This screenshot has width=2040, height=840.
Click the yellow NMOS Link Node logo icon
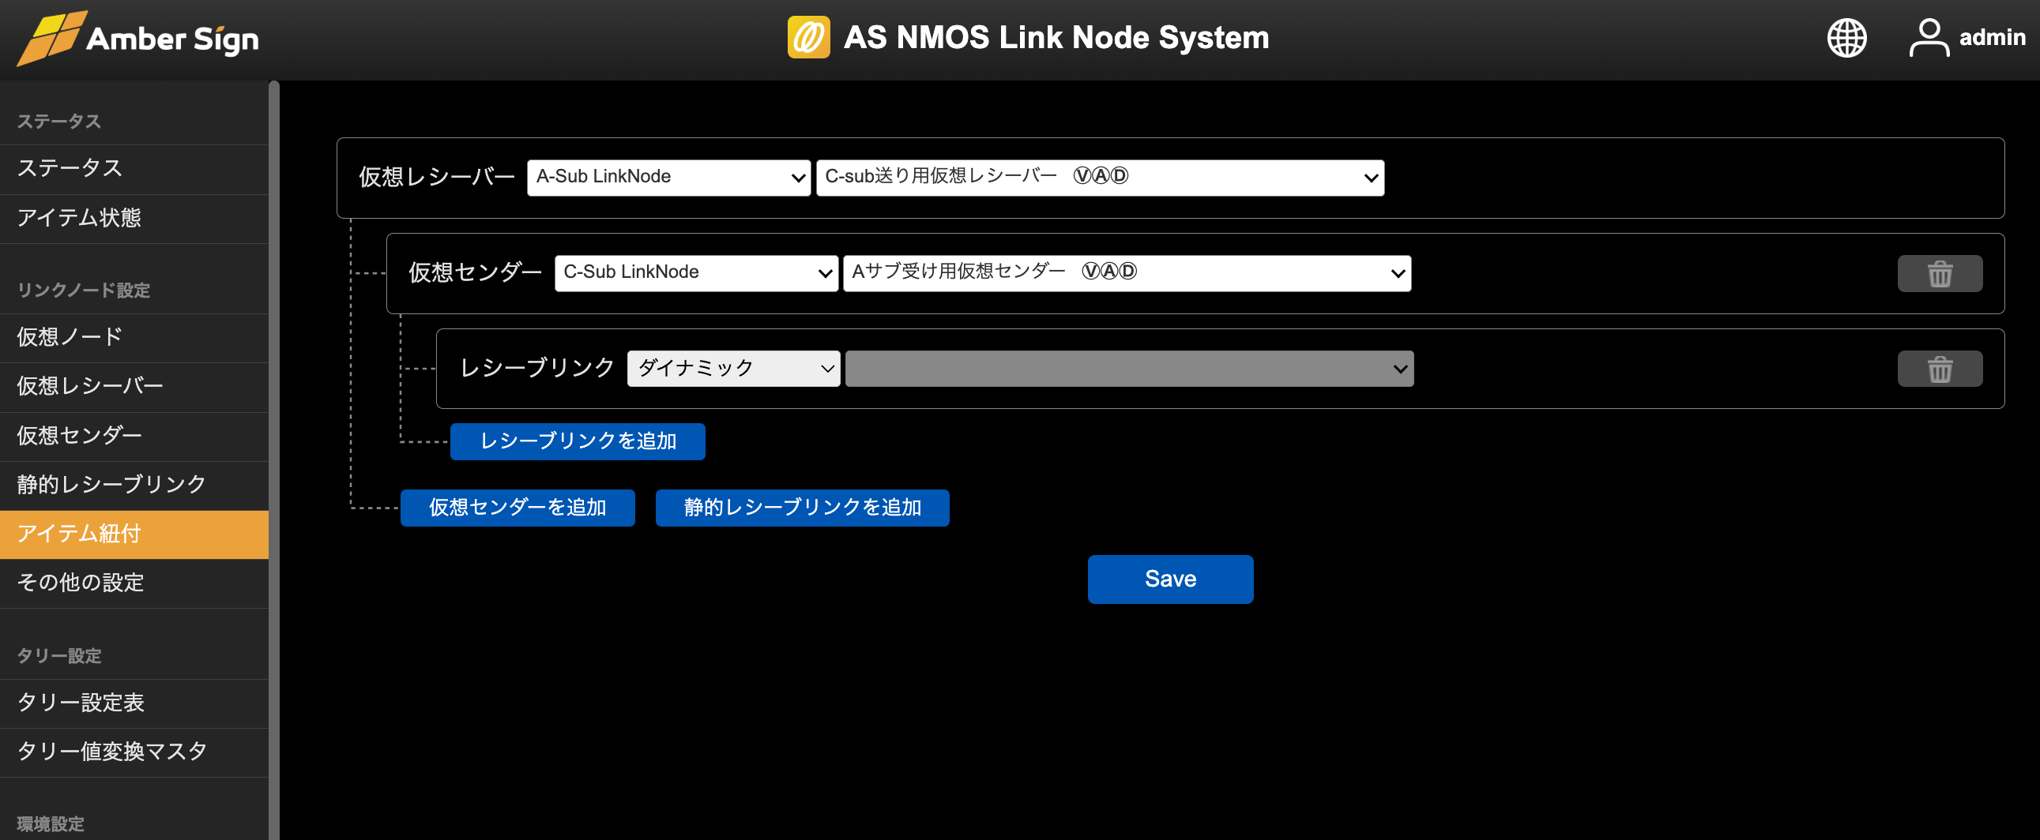pyautogui.click(x=808, y=37)
